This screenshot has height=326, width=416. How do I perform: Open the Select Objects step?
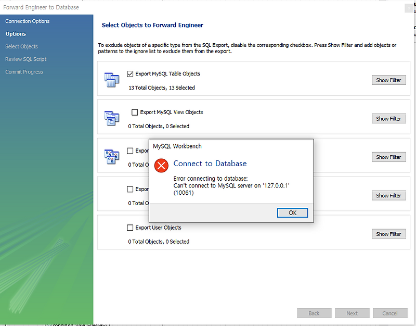coord(21,46)
